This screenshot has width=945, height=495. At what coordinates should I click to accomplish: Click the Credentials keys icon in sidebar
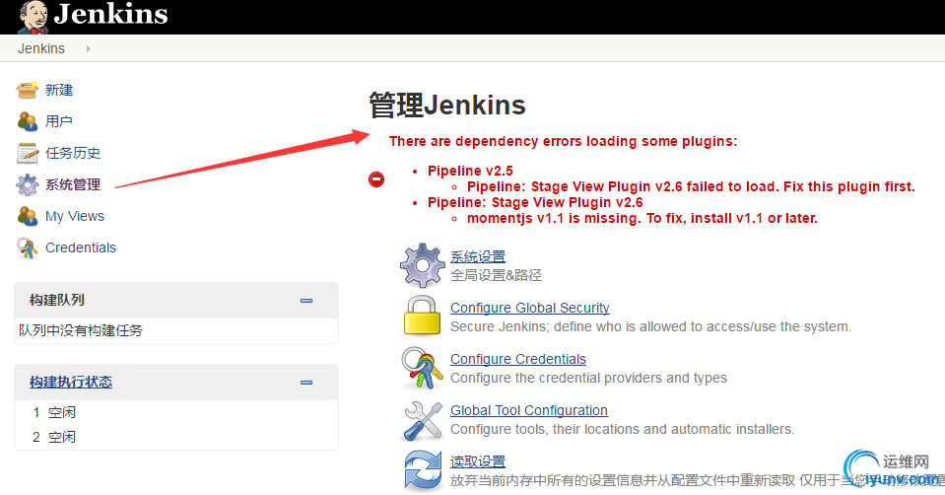click(x=28, y=247)
